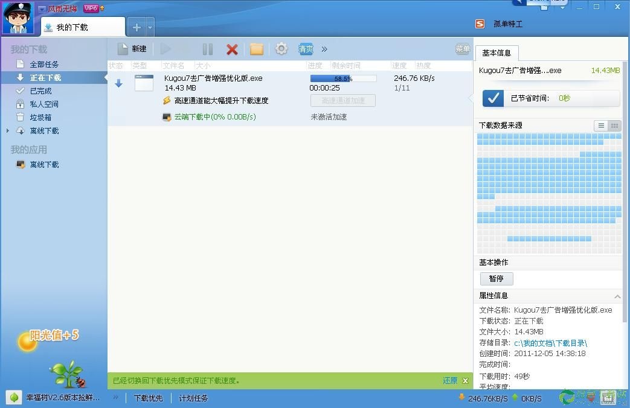The image size is (630, 408).
Task: Open the c:\我的文档\下载目录 storage link
Action: pyautogui.click(x=551, y=342)
